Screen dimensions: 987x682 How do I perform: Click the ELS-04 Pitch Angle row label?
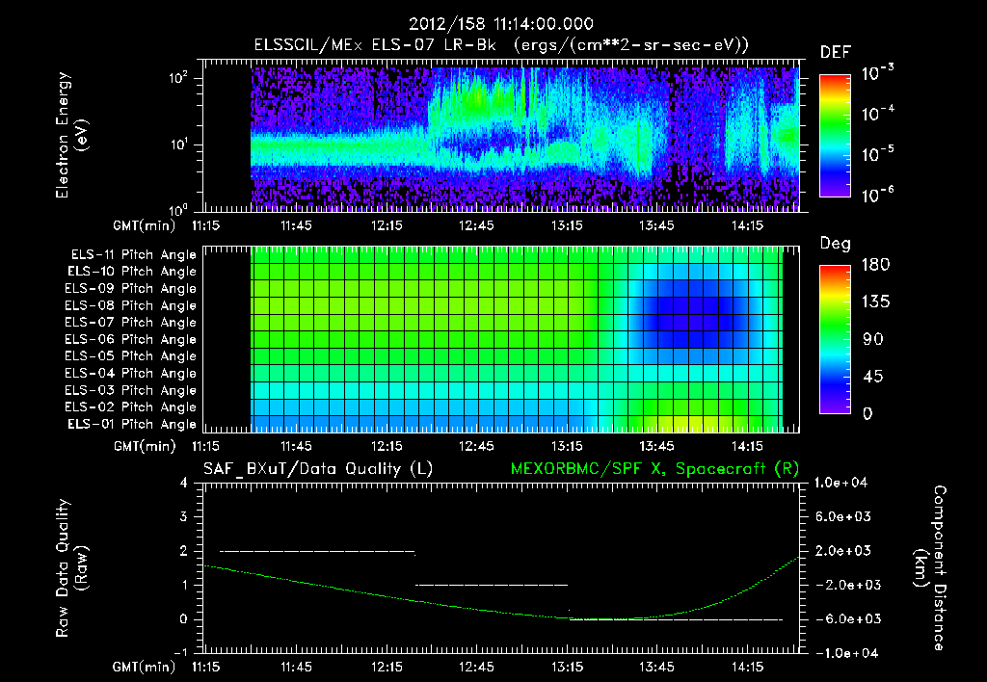click(x=130, y=373)
